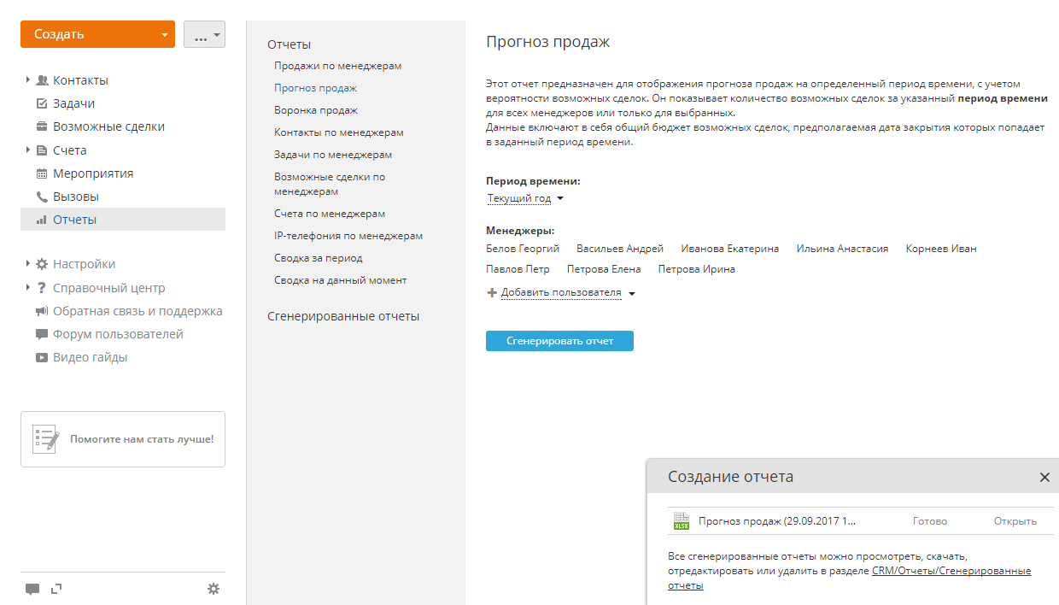Click the plus icon beside Добавить пользователя
This screenshot has height=605, width=1059.
492,293
